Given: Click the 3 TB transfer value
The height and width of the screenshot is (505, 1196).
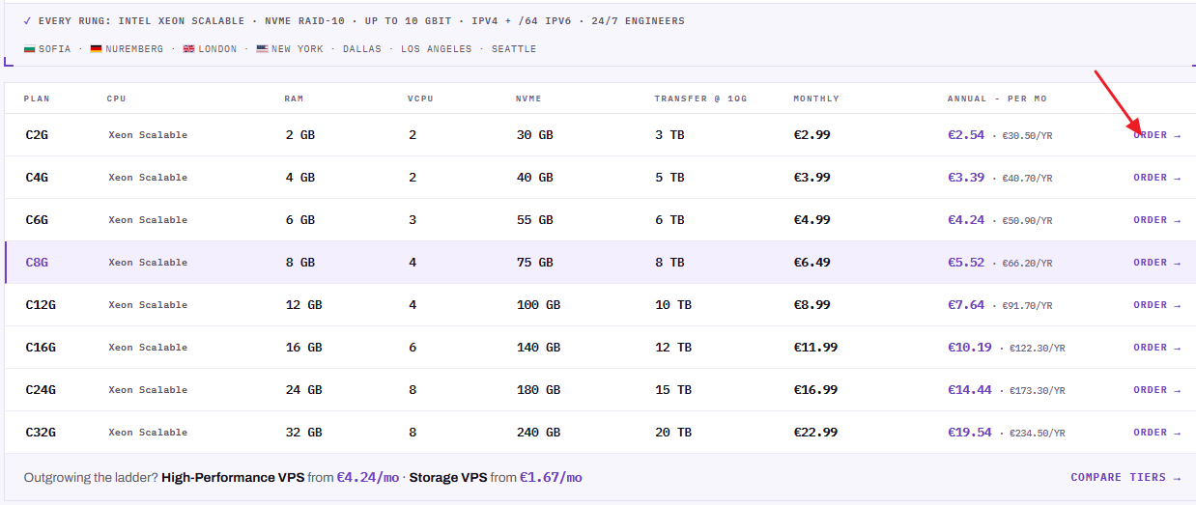Looking at the screenshot, I should click(669, 135).
